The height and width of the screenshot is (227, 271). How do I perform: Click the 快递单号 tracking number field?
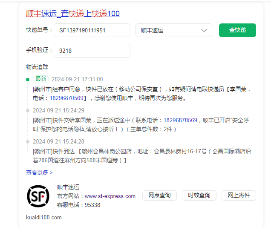pos(92,30)
